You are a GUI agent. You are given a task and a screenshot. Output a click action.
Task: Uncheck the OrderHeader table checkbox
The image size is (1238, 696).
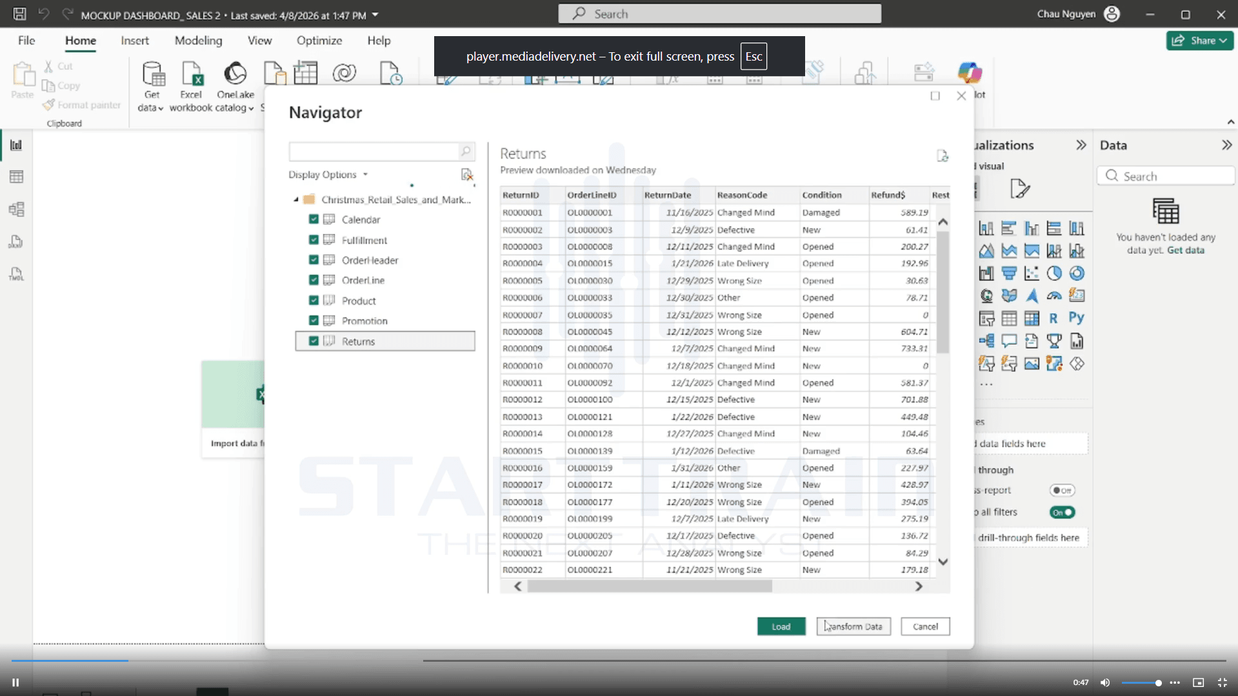click(314, 260)
